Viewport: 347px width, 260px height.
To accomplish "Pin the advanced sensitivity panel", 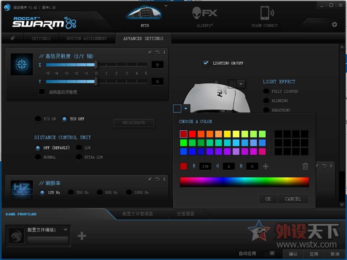I will [150, 52].
